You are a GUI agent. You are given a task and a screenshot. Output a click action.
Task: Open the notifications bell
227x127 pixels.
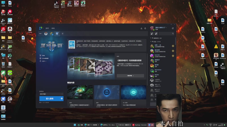[x=145, y=29]
